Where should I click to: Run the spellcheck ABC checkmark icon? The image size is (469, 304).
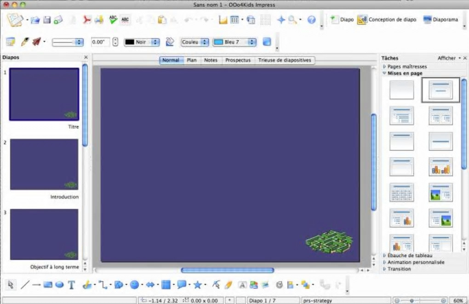(113, 20)
